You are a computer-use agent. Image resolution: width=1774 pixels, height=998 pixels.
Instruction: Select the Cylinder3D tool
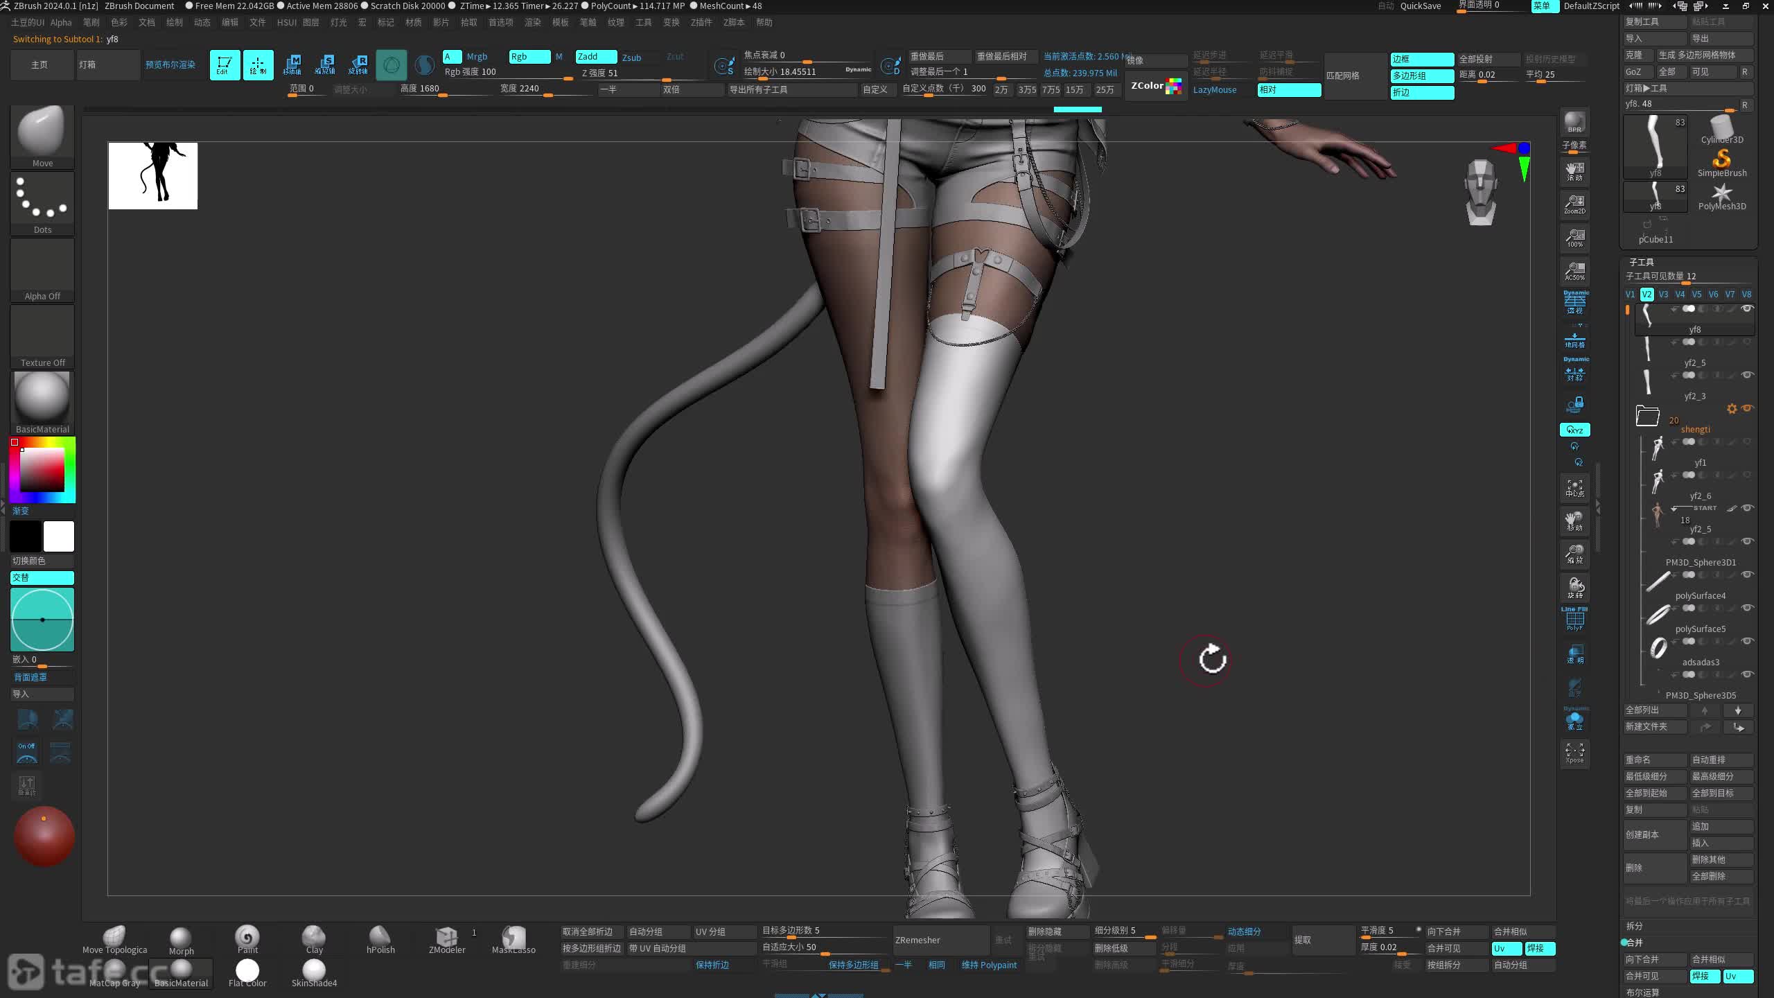click(x=1721, y=130)
